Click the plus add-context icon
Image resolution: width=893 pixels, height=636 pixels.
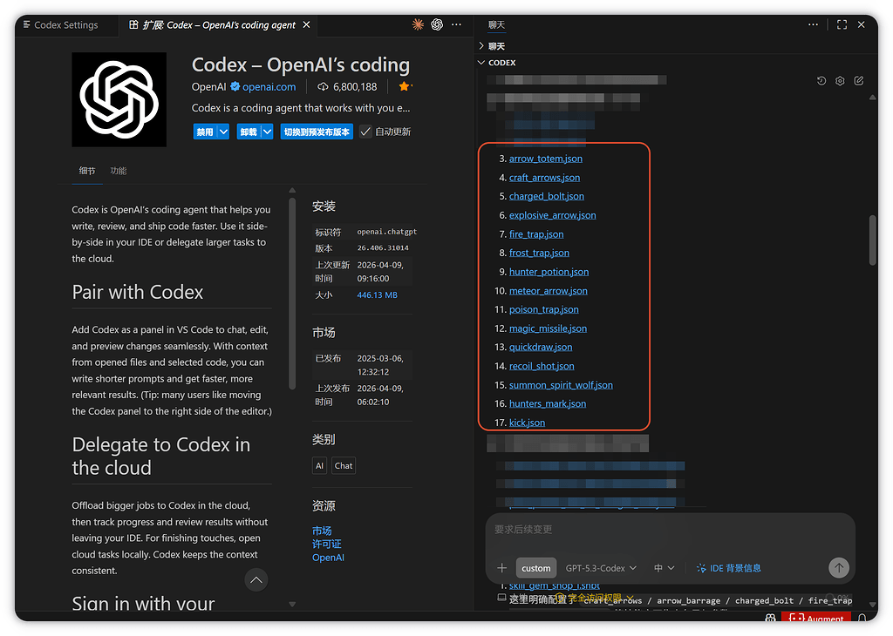pyautogui.click(x=501, y=568)
